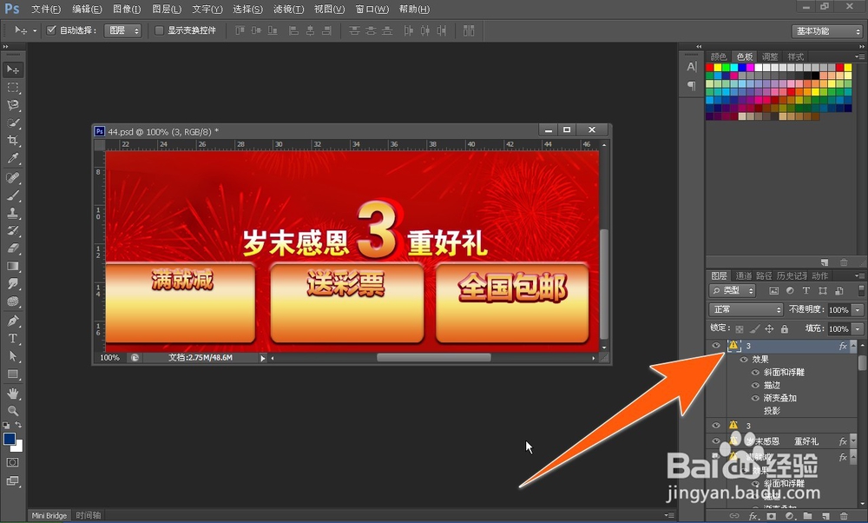The image size is (868, 523).
Task: Lock all layer attributes padlock
Action: pyautogui.click(x=785, y=328)
